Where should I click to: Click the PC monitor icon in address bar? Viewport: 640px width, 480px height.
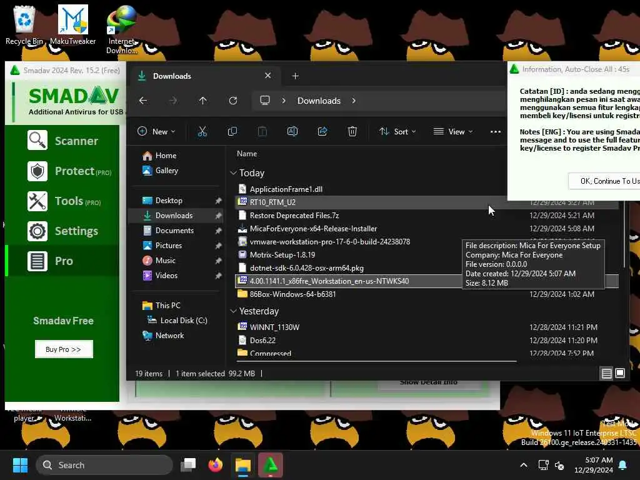[x=265, y=101]
